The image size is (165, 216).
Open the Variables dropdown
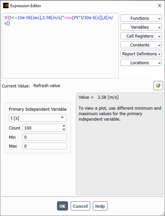pos(141,27)
